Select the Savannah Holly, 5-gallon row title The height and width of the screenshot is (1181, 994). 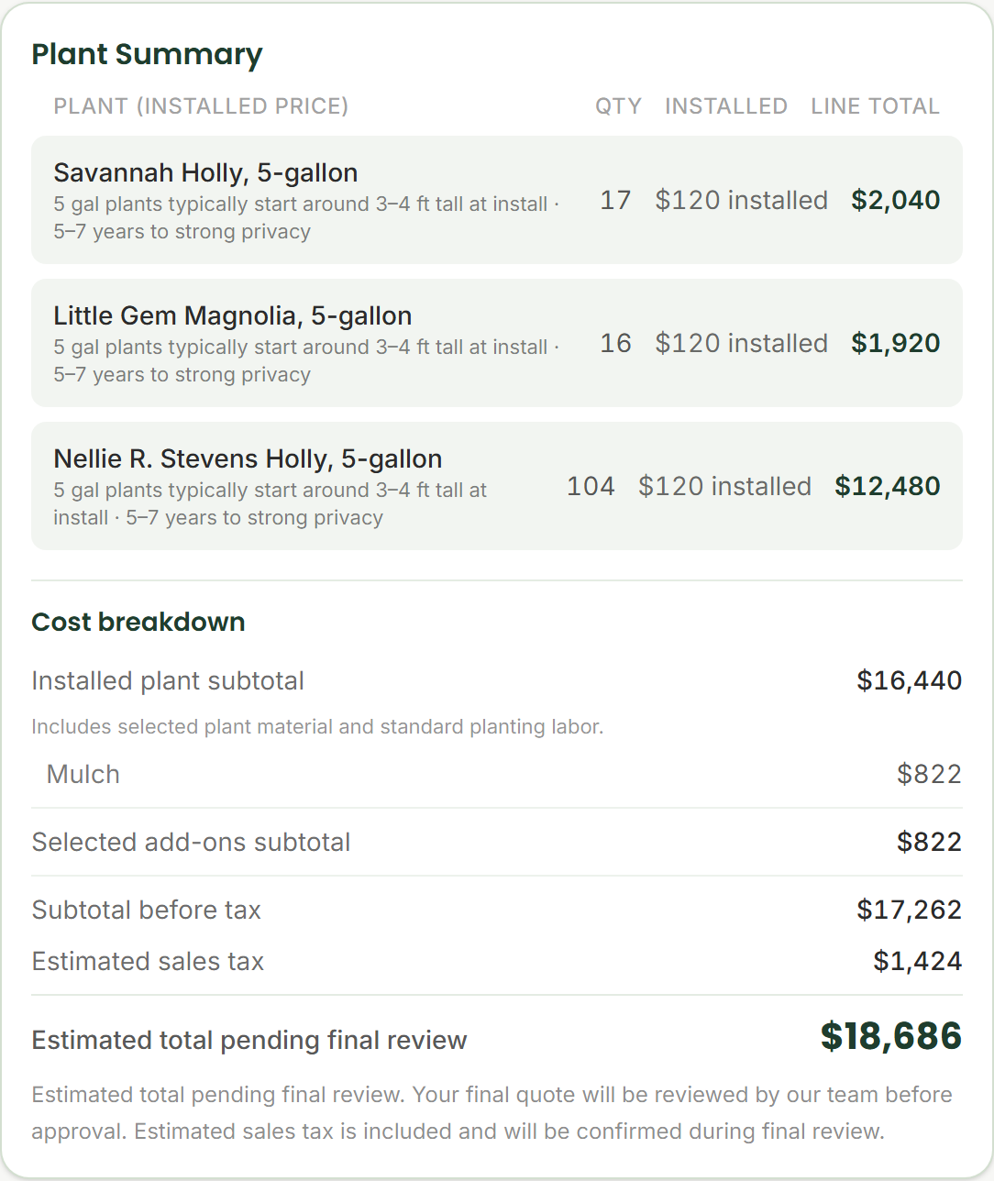click(205, 172)
